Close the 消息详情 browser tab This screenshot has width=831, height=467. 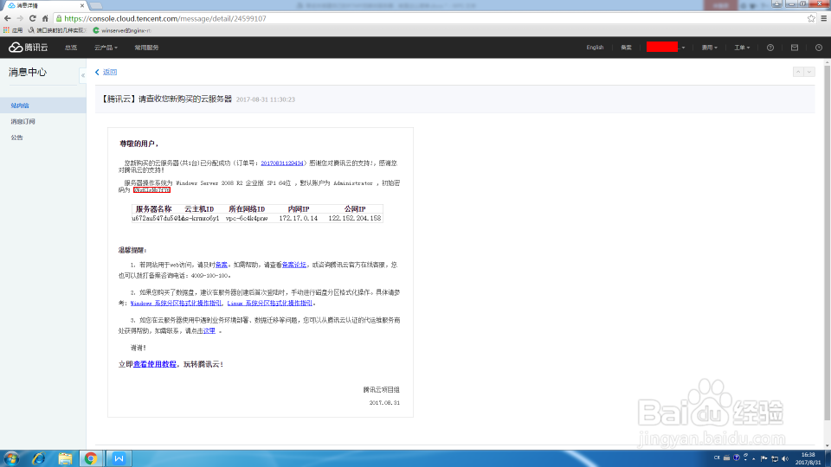coord(82,5)
